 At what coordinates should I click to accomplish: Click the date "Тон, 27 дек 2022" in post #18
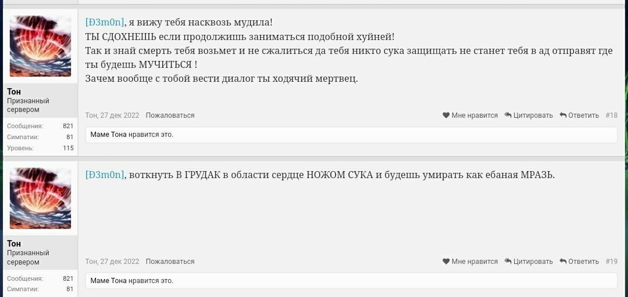coord(112,115)
